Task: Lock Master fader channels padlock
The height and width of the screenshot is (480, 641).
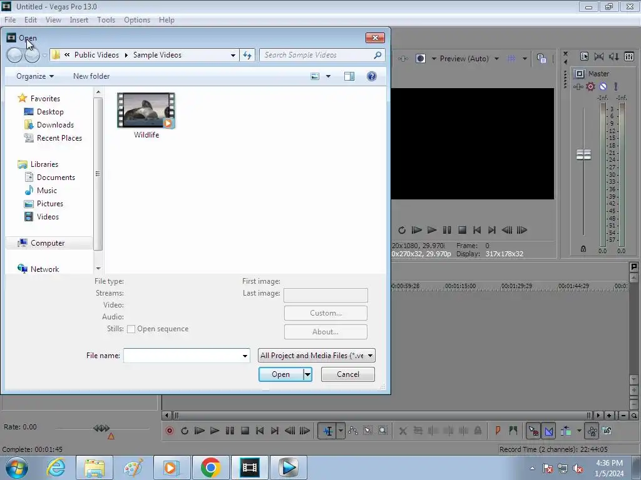Action: click(583, 249)
